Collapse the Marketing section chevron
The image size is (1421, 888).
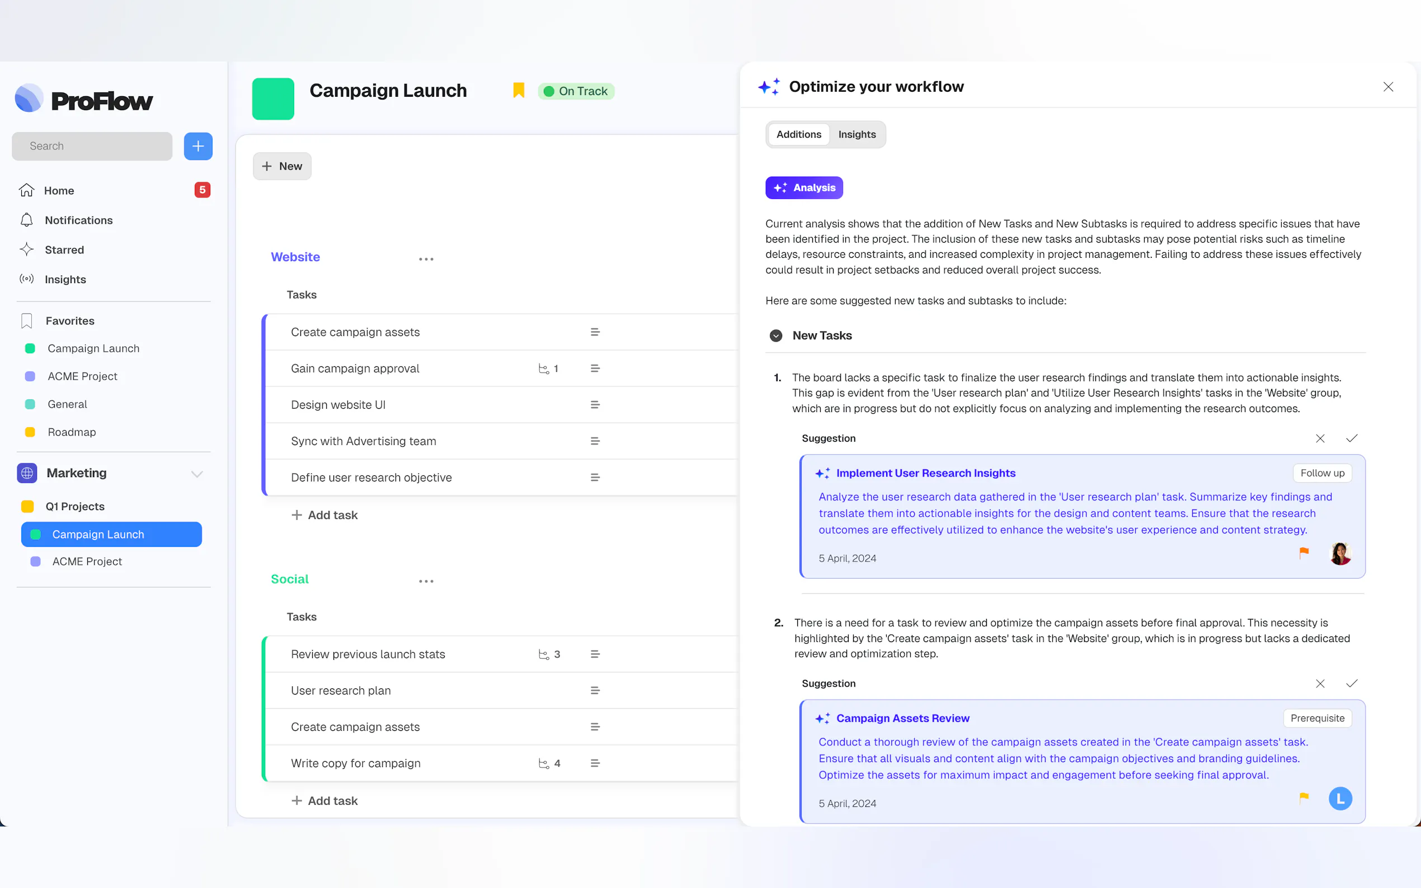pyautogui.click(x=197, y=474)
